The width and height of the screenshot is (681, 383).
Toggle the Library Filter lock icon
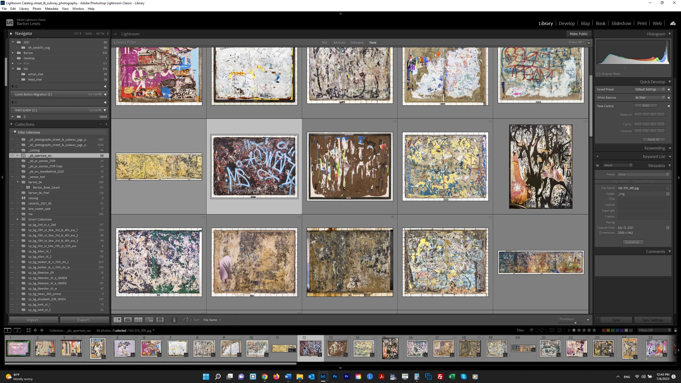pyautogui.click(x=589, y=42)
